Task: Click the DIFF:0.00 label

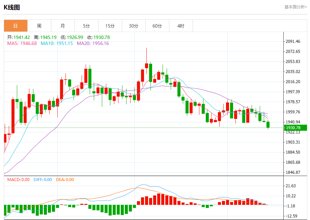Action: point(43,180)
